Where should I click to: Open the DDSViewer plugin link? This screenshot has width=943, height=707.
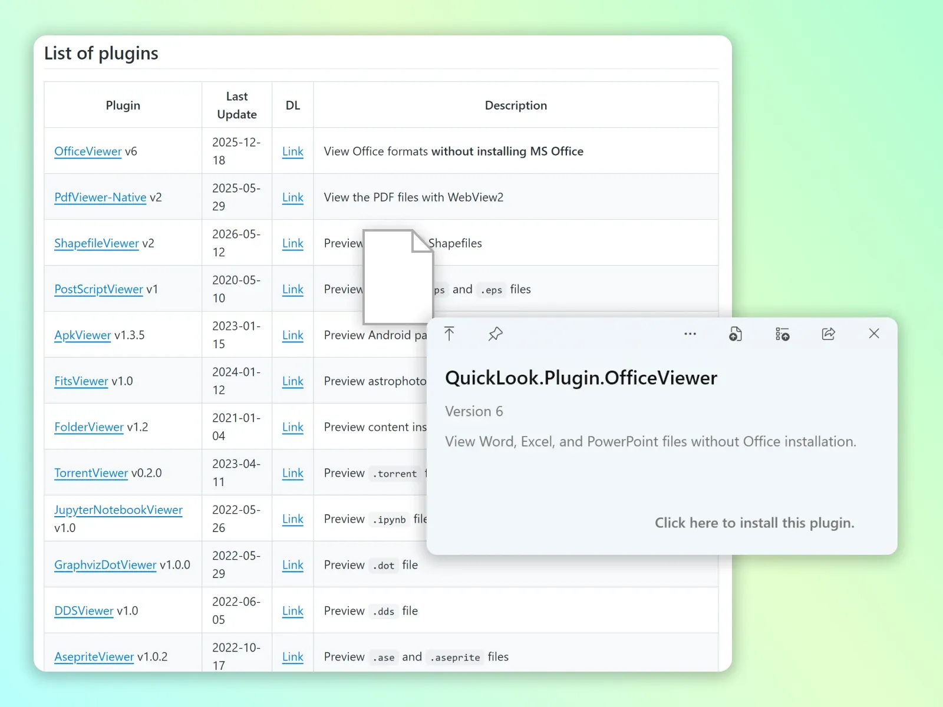pyautogui.click(x=84, y=611)
